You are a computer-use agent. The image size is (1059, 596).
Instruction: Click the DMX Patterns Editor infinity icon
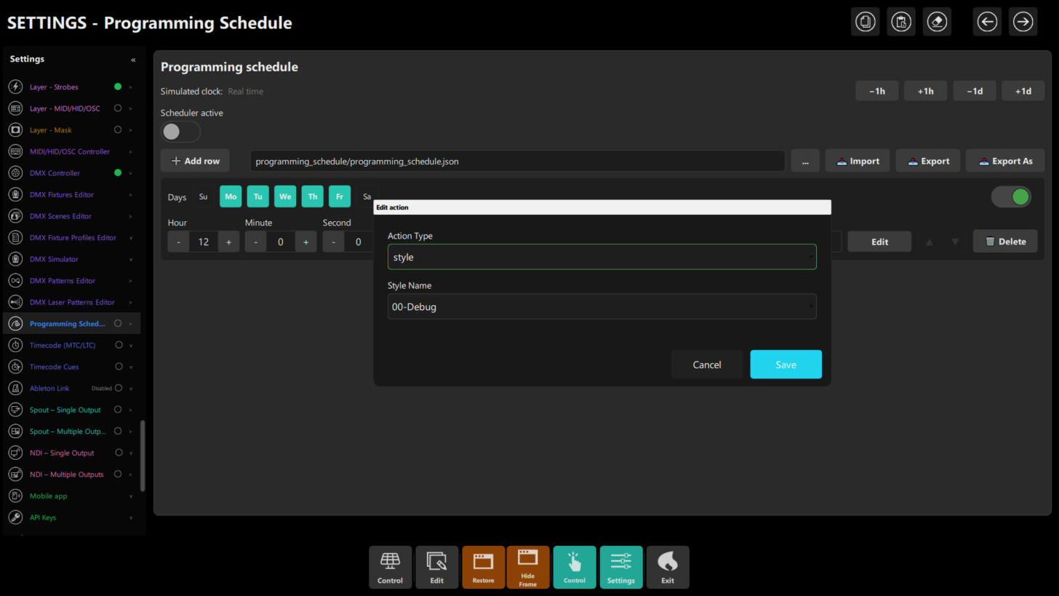pos(15,281)
